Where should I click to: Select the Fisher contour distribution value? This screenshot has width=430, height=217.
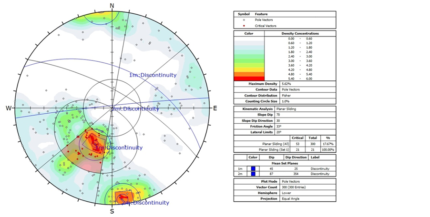coord(287,94)
